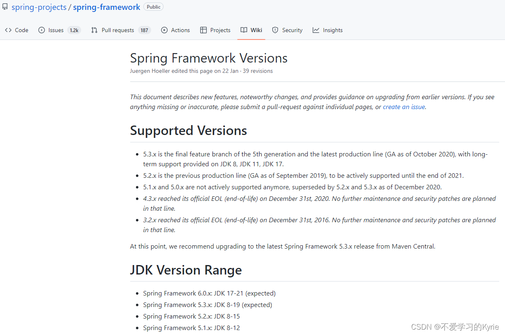Screen dimensions: 505x335
Task: Click the spring-projects organization link
Action: pos(39,7)
